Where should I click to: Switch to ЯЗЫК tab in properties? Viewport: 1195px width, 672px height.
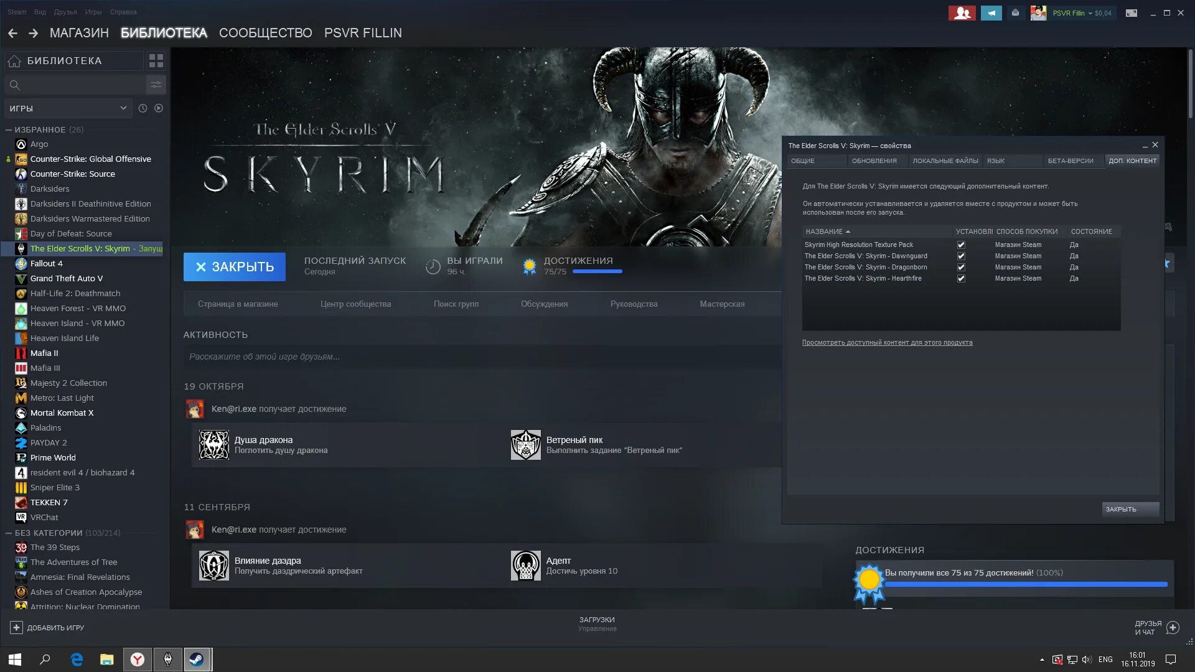[x=1012, y=161]
